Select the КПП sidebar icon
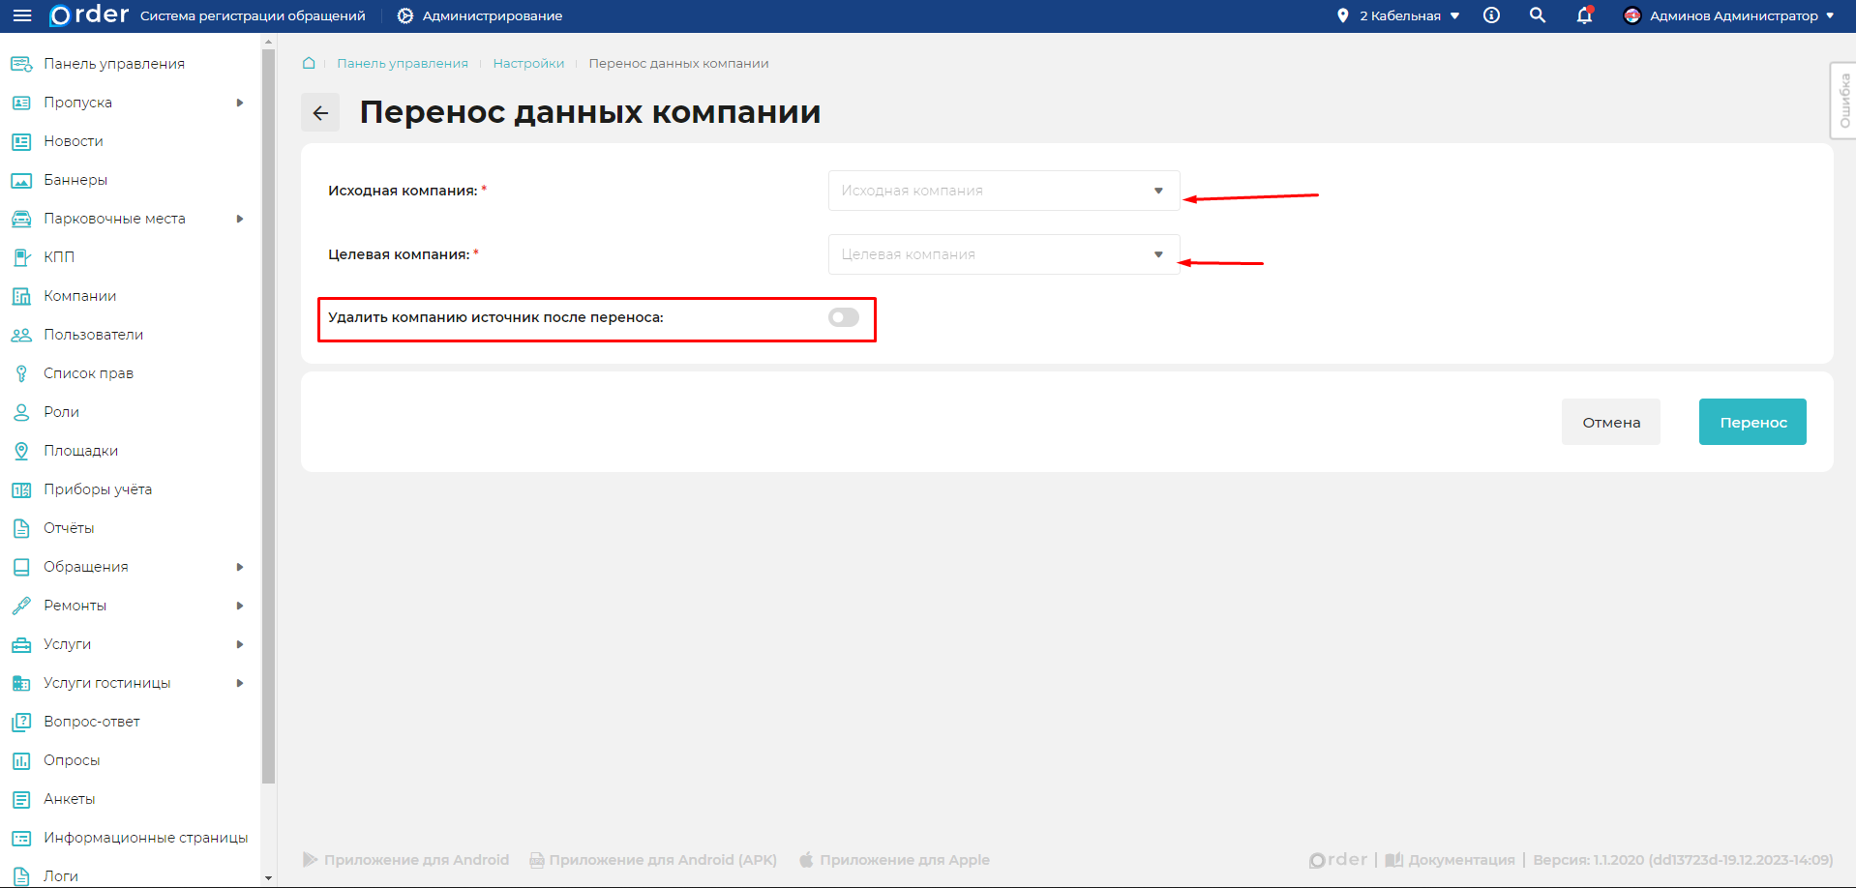The image size is (1856, 888). point(20,257)
